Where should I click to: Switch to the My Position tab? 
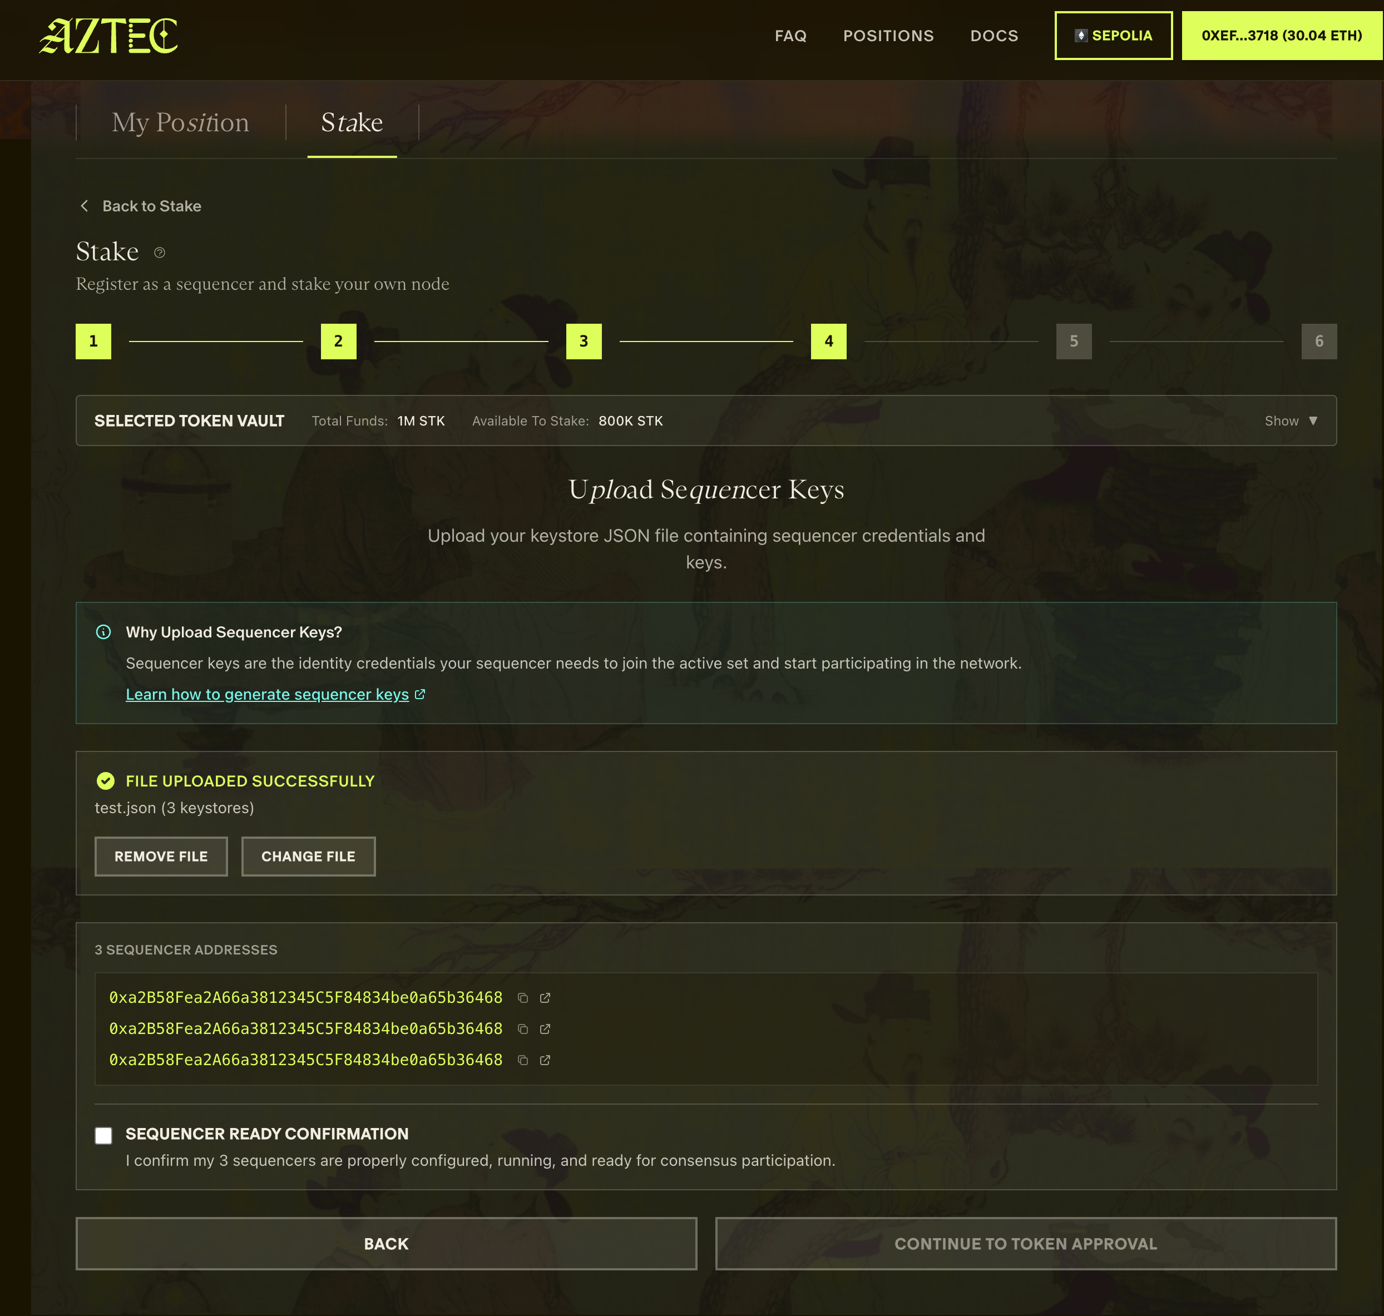180,123
